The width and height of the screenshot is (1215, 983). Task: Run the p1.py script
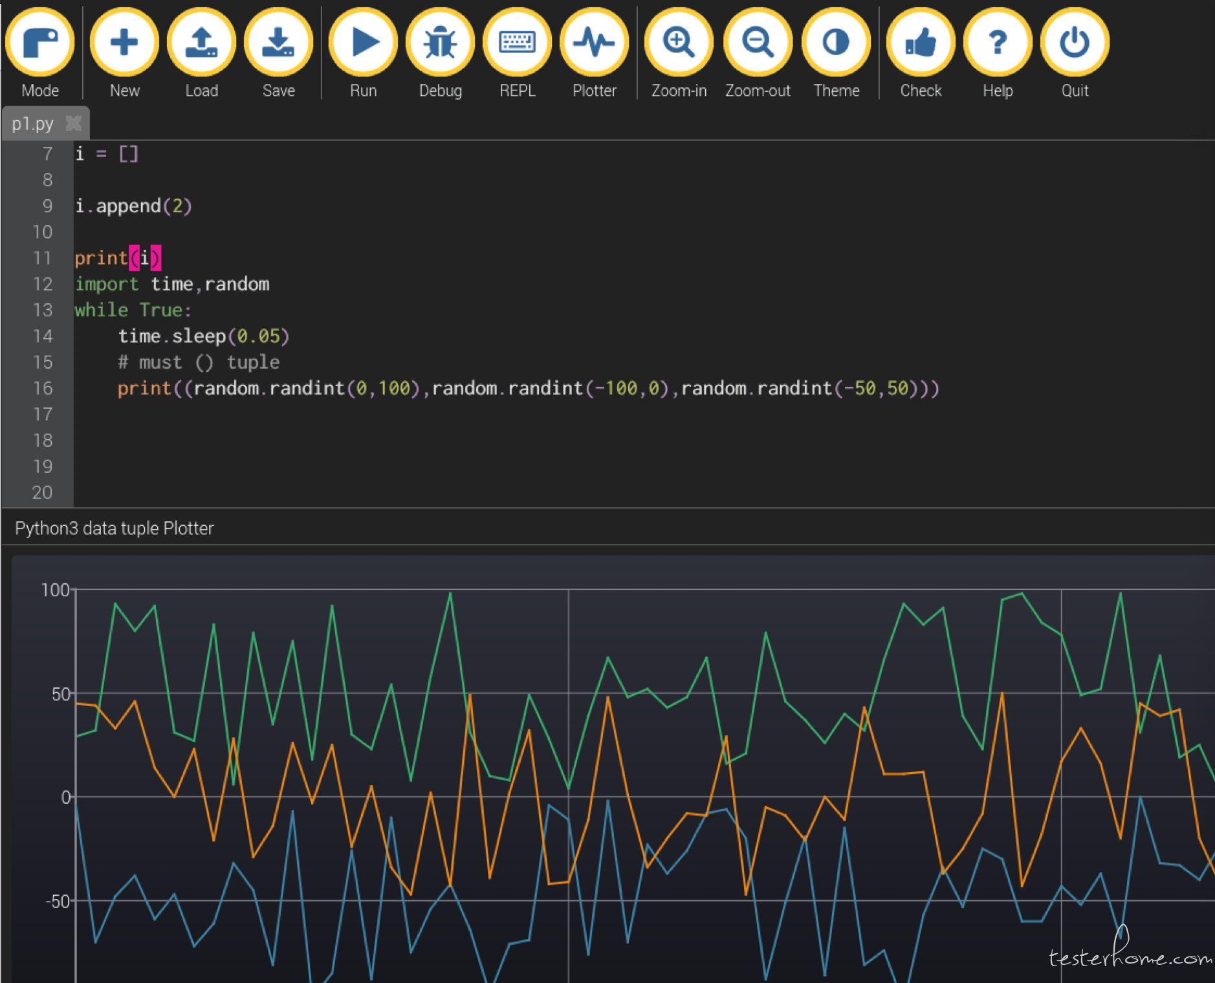click(x=363, y=53)
